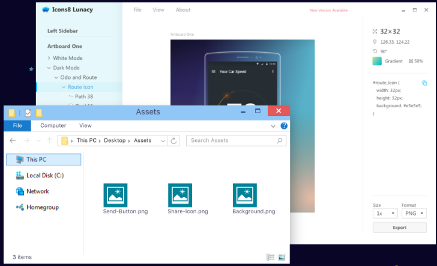Click This PC in the breadcrumb path
Screen dimensions: 437x266
coord(86,141)
